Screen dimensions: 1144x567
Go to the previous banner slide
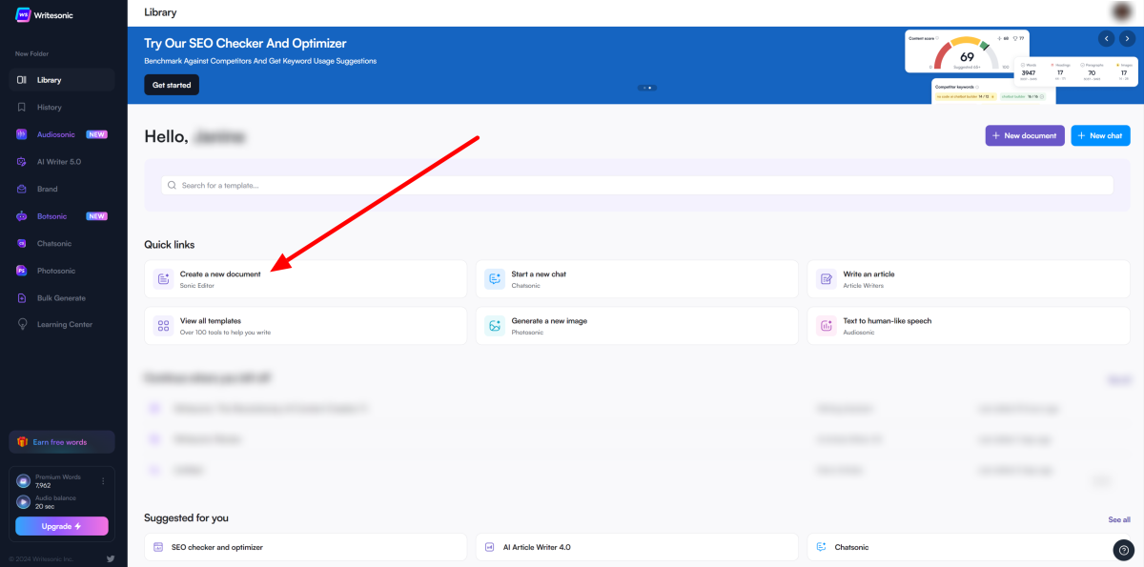pyautogui.click(x=1106, y=38)
